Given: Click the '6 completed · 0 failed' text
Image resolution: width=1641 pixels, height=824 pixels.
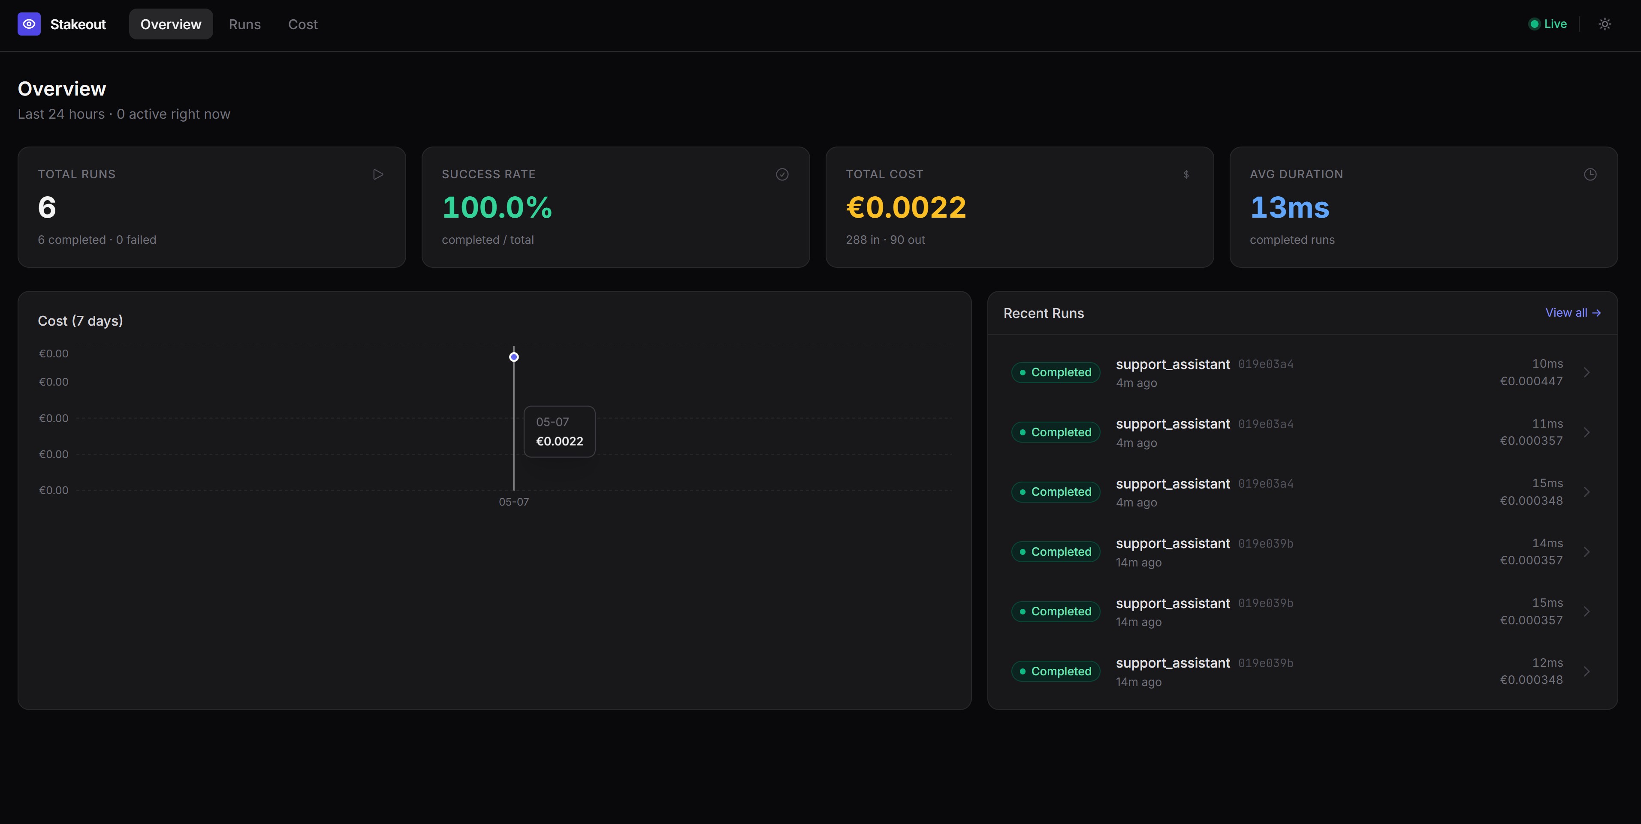Looking at the screenshot, I should pos(97,240).
